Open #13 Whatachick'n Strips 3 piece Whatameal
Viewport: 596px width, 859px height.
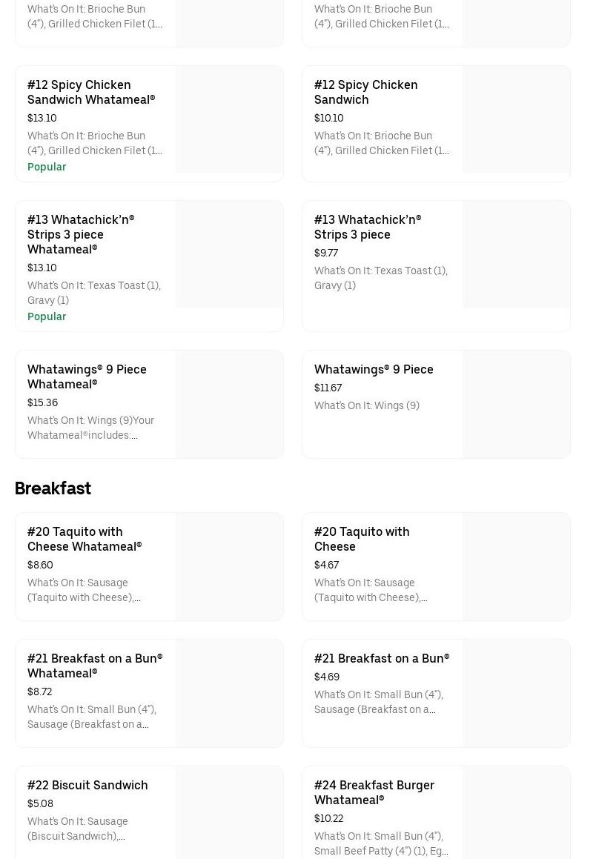[81, 234]
